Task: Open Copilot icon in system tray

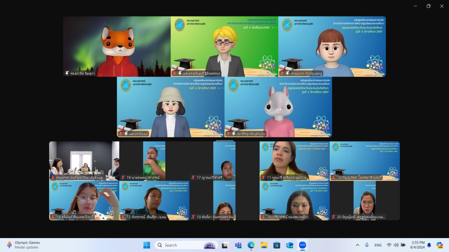Action: pos(439,245)
